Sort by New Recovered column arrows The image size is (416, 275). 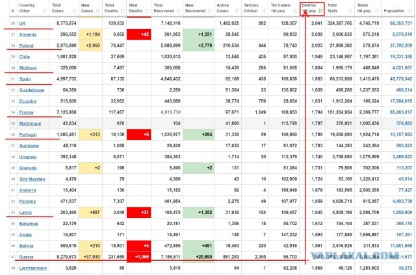tap(210, 11)
